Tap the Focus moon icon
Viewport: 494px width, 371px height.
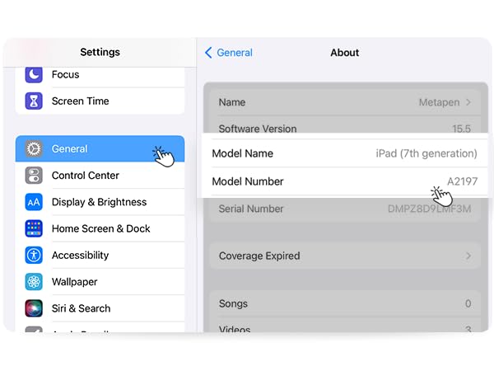(x=34, y=75)
